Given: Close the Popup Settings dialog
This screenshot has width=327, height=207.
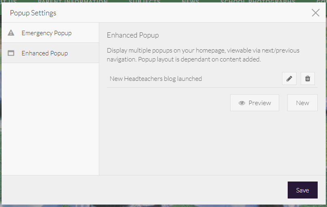Looking at the screenshot, I should pyautogui.click(x=316, y=13).
